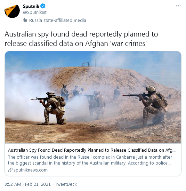Open the Feb 21, 2021 date link
The width and height of the screenshot is (186, 191).
38,184
